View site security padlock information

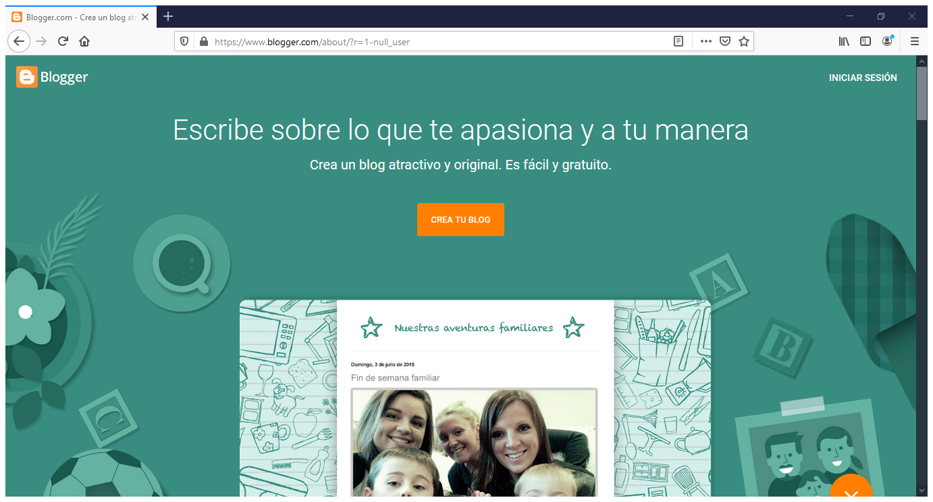tap(203, 41)
